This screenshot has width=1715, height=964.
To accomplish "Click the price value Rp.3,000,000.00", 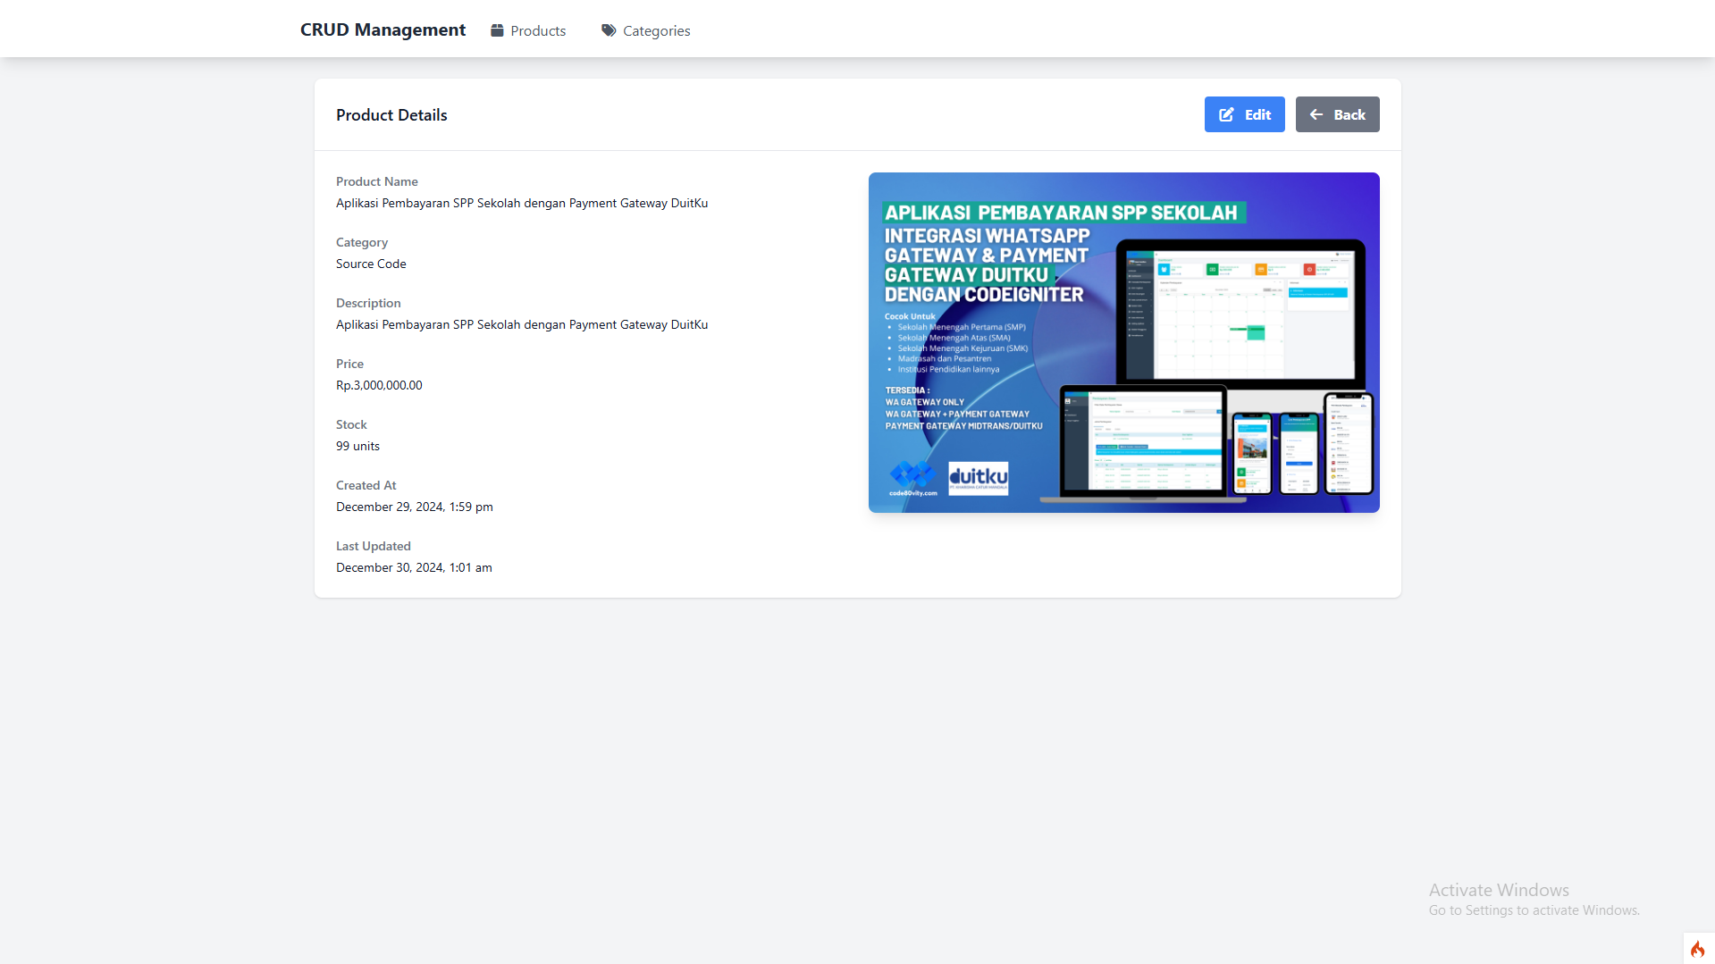I will [379, 385].
